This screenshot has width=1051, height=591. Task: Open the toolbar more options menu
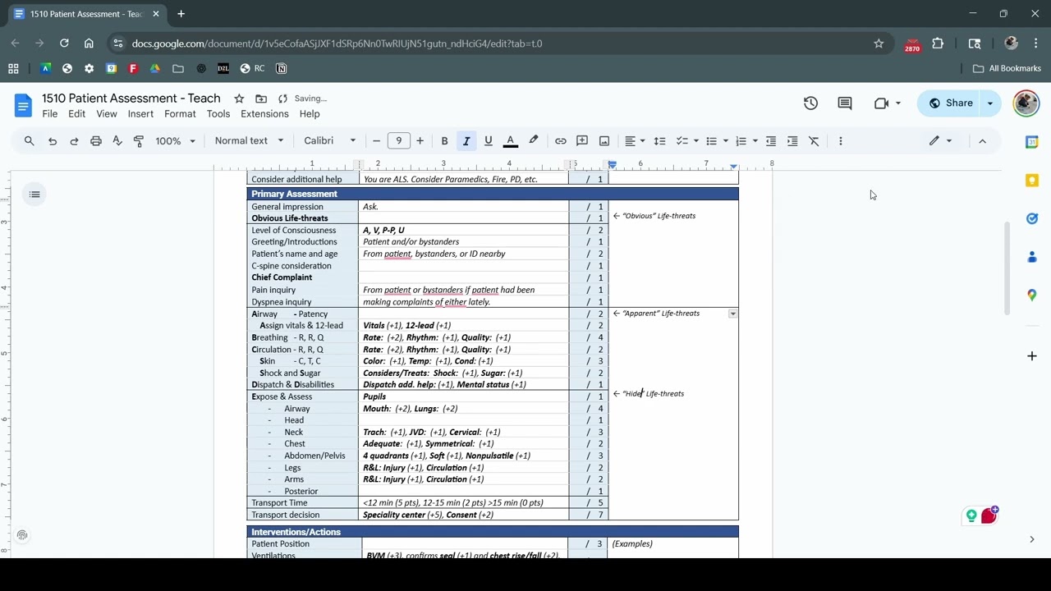click(840, 141)
